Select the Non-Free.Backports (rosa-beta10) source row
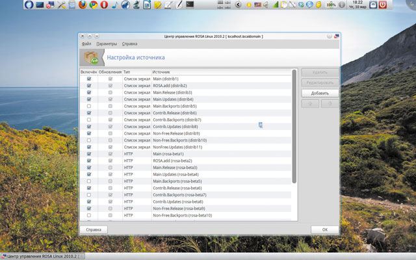The height and width of the screenshot is (260, 416). coord(185,215)
